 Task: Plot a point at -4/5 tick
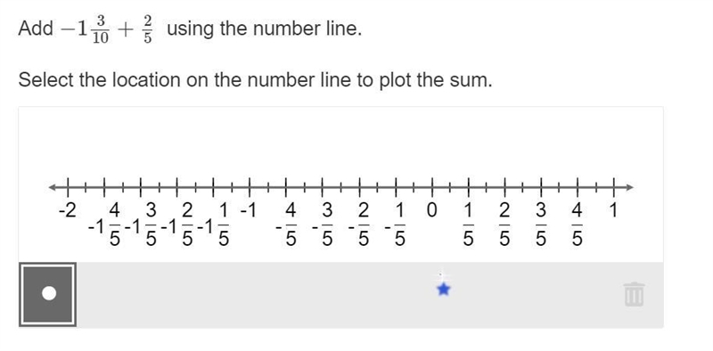point(286,187)
